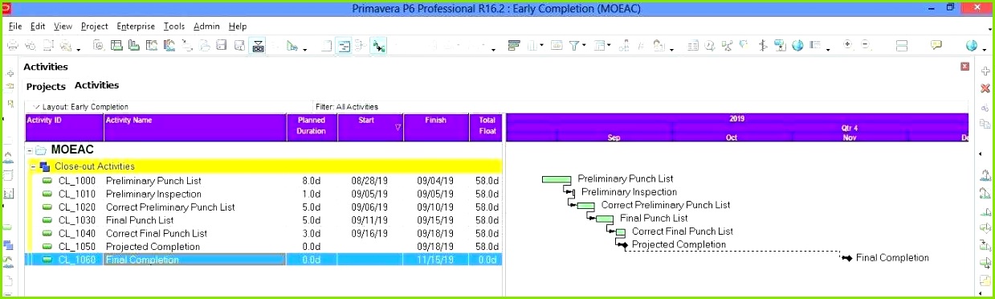995x299 pixels.
Task: Click the Preliminary Punch List name cell
Action: tap(195, 181)
